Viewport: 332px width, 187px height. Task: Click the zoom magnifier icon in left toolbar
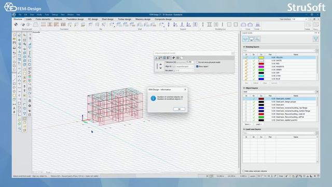coord(24,44)
